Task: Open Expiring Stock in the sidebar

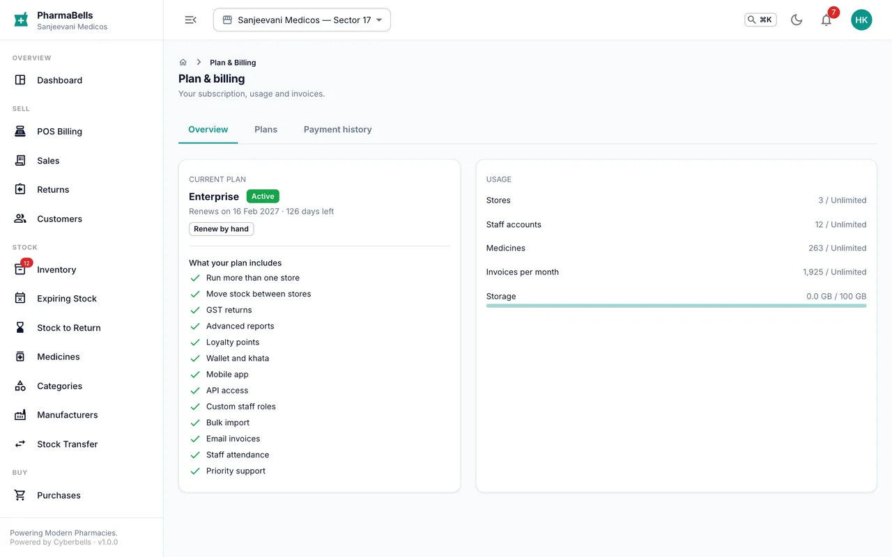Action: click(82, 299)
